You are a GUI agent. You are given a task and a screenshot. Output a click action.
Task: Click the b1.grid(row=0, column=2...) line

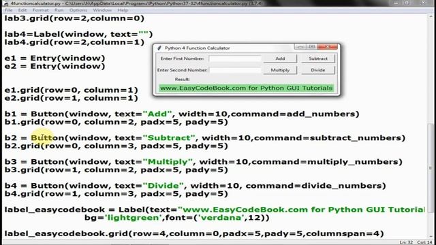pos(116,122)
